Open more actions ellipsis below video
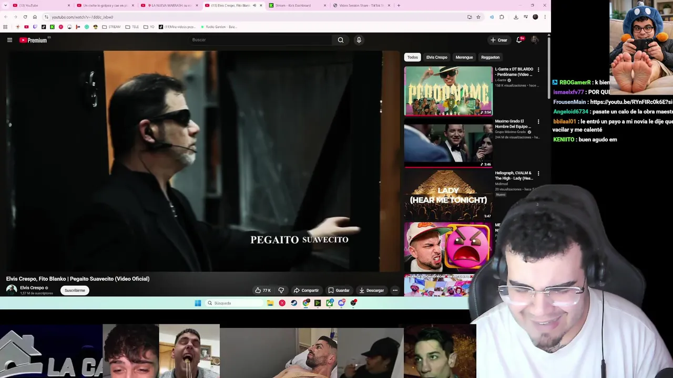673x378 pixels. tap(395, 290)
